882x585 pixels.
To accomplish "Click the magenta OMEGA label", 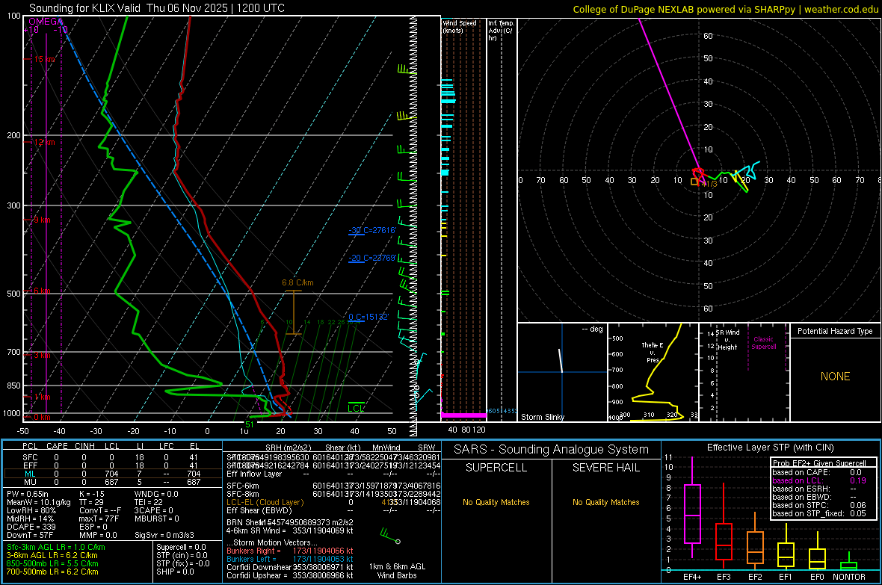I will (x=46, y=22).
